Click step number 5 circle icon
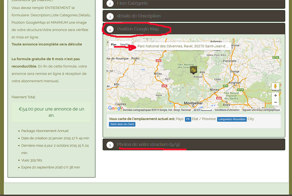The image size is (292, 196). point(110,145)
